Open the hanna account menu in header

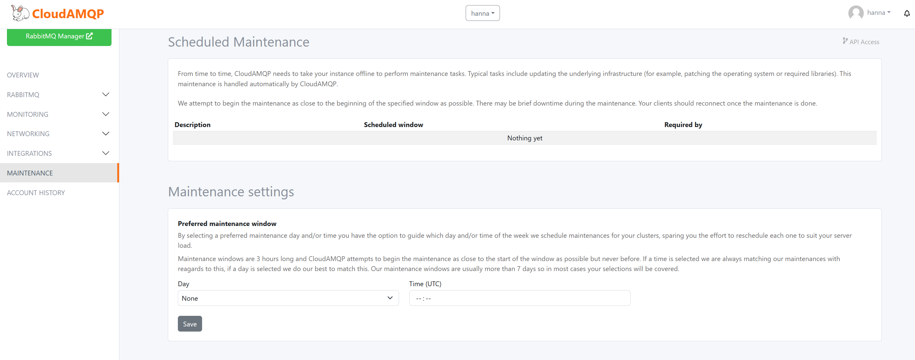point(879,13)
